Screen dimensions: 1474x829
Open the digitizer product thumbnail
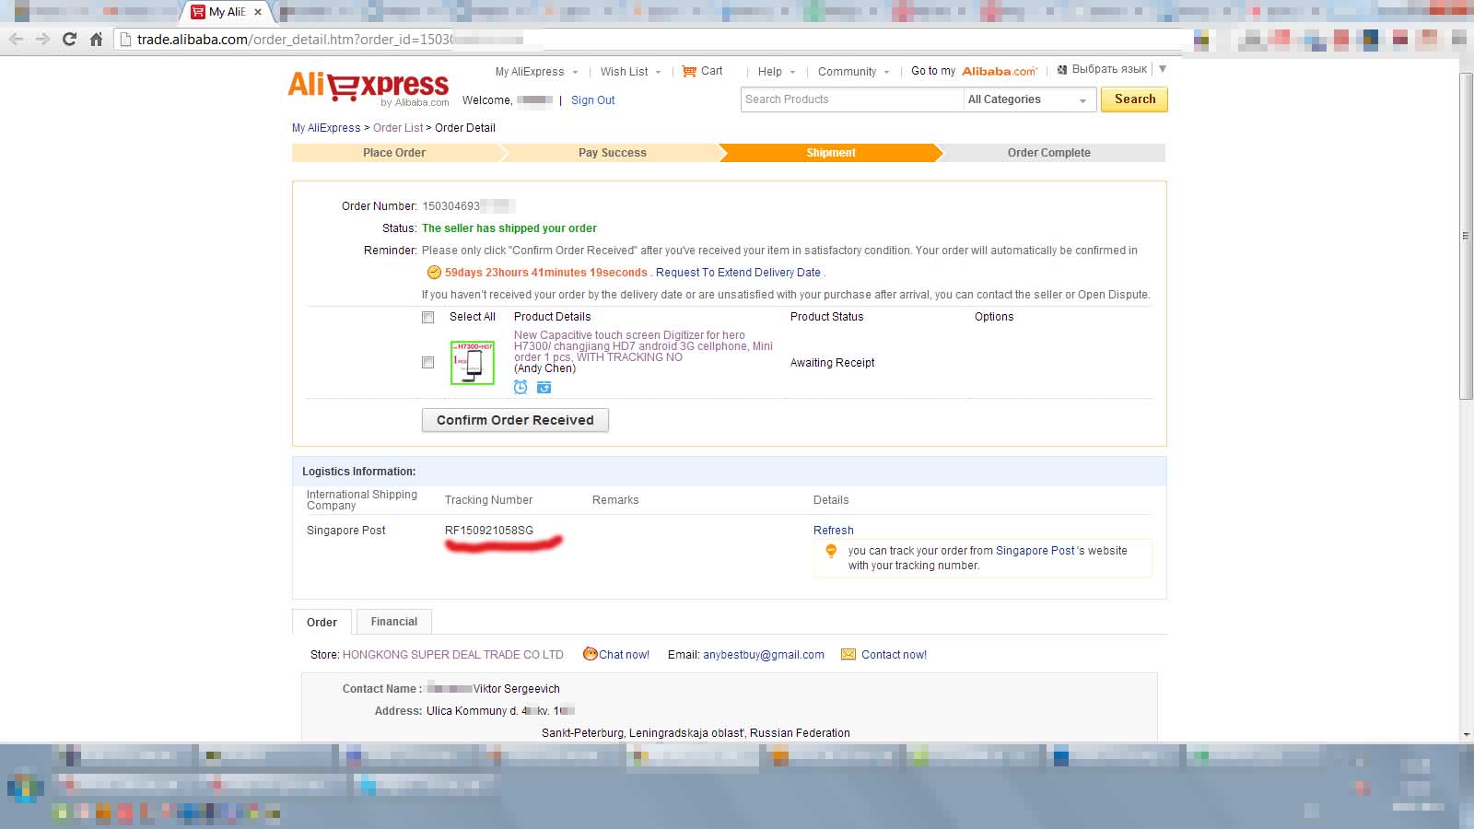click(x=472, y=363)
